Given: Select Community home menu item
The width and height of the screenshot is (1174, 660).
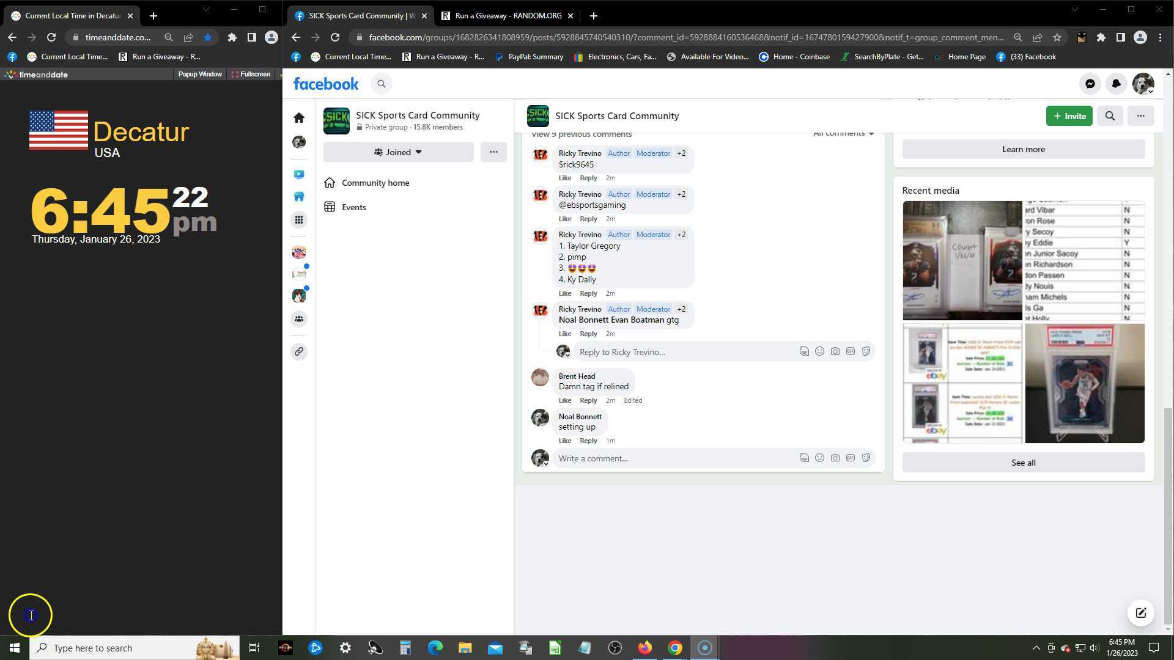Looking at the screenshot, I should pos(375,183).
